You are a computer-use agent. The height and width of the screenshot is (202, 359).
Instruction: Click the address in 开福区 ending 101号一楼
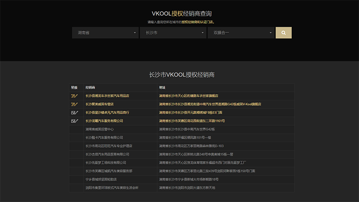[185, 138]
